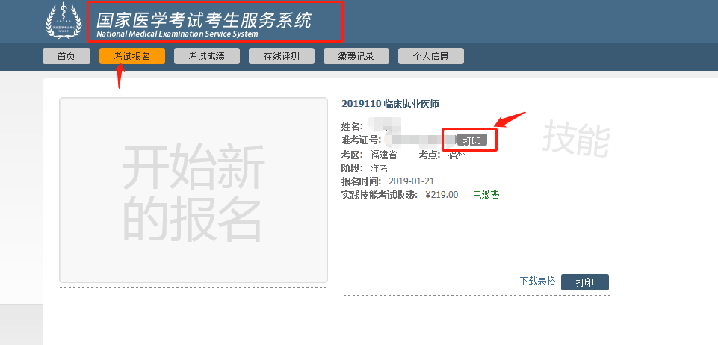Viewport: 718px width, 345px height.
Task: Click the 国家医学考试考生服务系统 header title
Action: click(x=204, y=20)
